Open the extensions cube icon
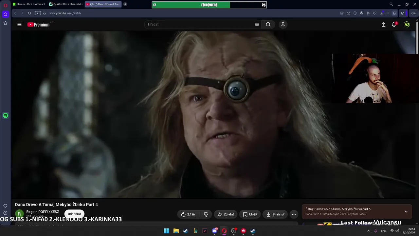The width and height of the screenshot is (419, 236). (x=403, y=13)
